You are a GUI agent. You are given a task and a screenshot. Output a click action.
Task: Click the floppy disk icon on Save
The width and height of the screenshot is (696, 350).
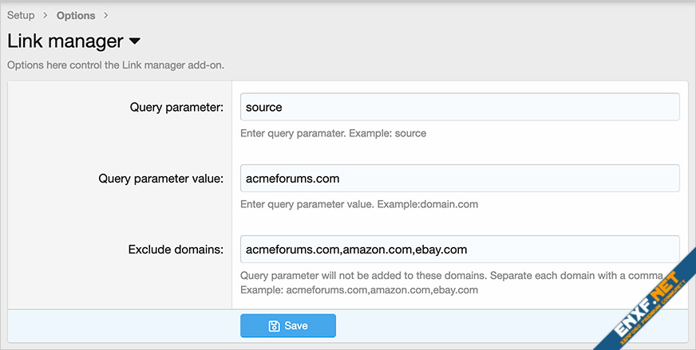pyautogui.click(x=274, y=325)
